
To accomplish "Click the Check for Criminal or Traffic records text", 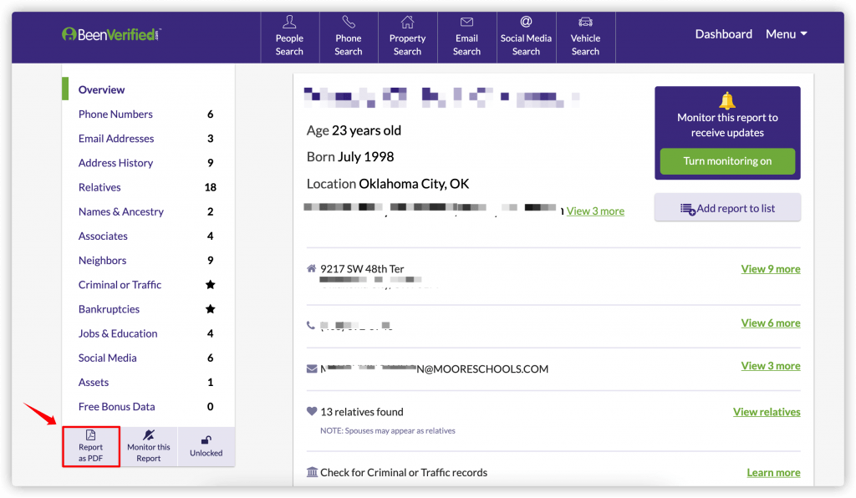I will click(x=404, y=472).
